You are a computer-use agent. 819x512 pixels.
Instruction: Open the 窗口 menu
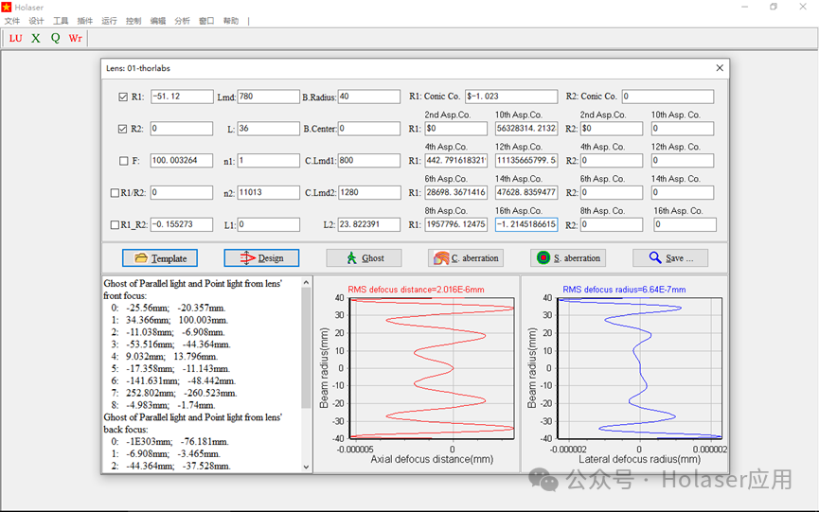(x=206, y=21)
